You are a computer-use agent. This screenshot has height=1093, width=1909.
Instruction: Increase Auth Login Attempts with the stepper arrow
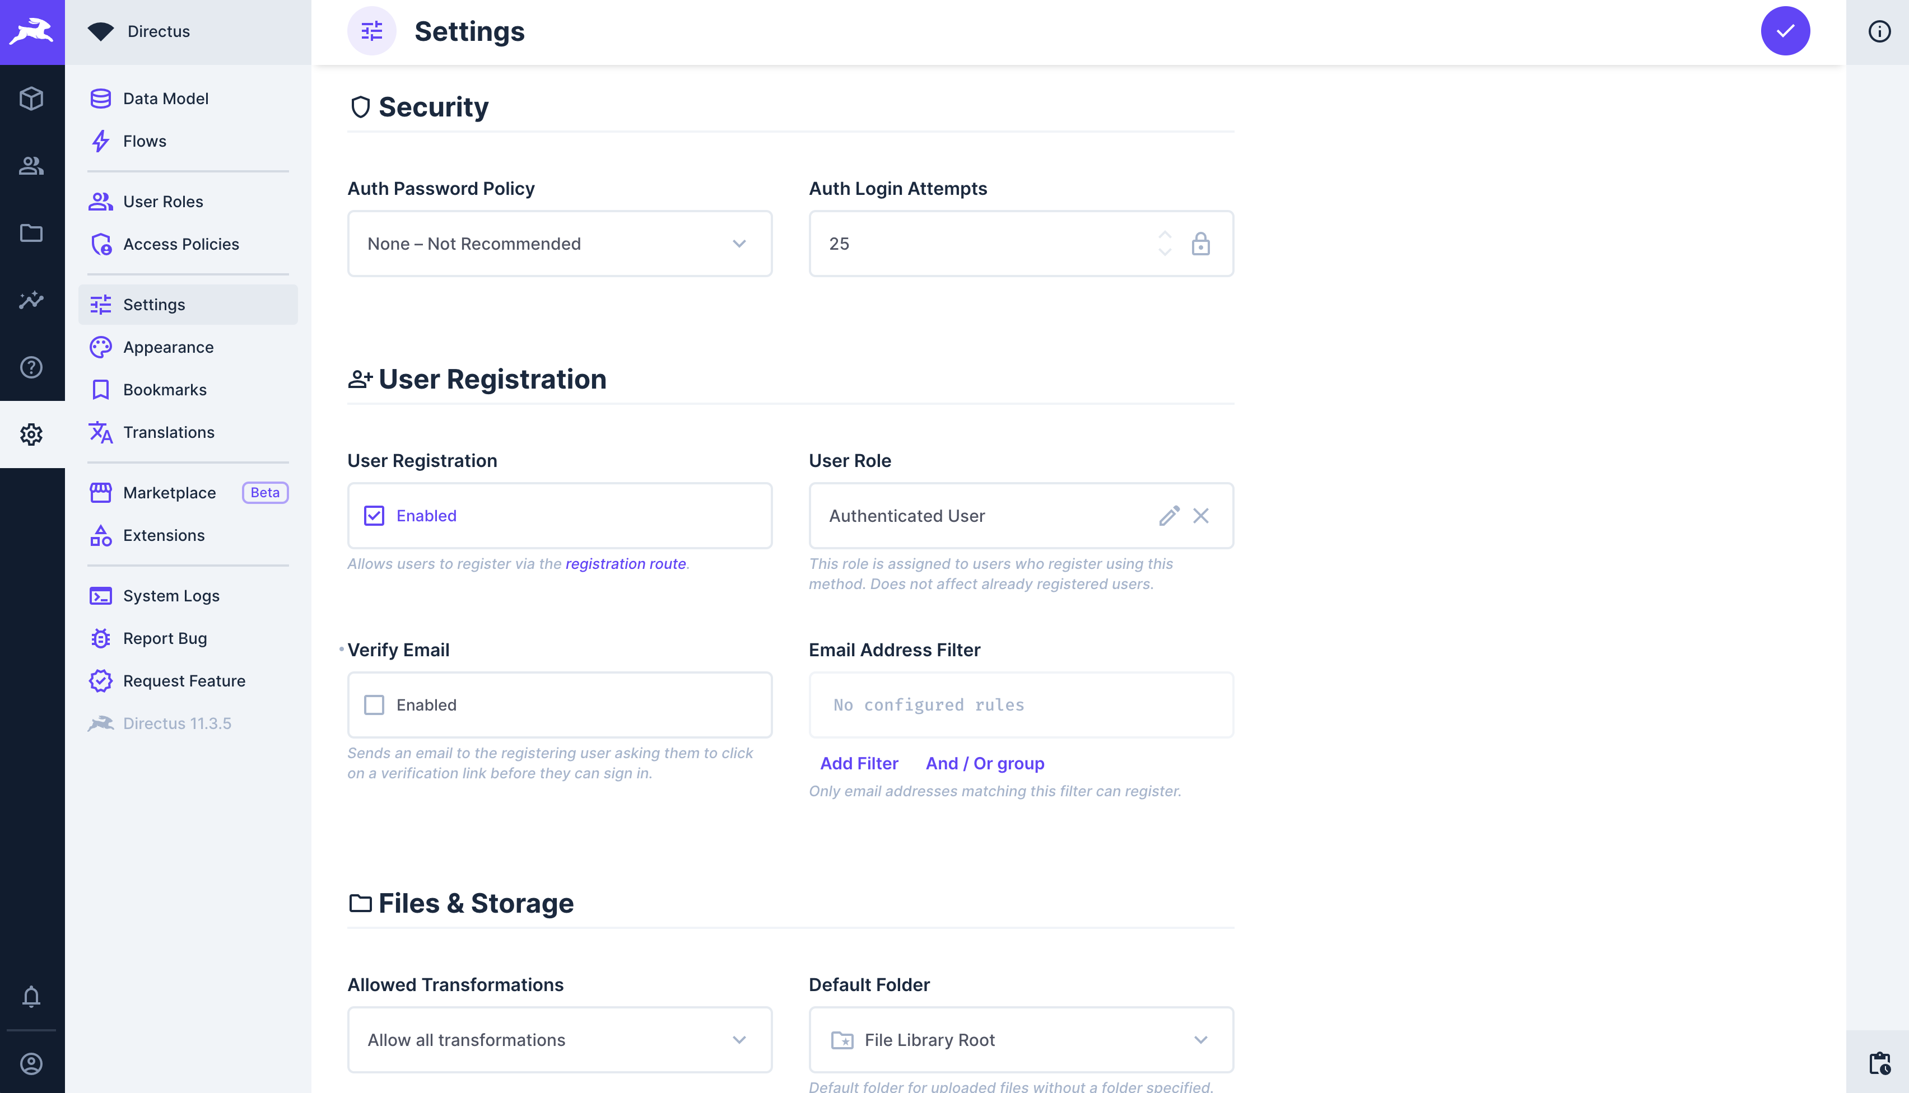pos(1165,235)
